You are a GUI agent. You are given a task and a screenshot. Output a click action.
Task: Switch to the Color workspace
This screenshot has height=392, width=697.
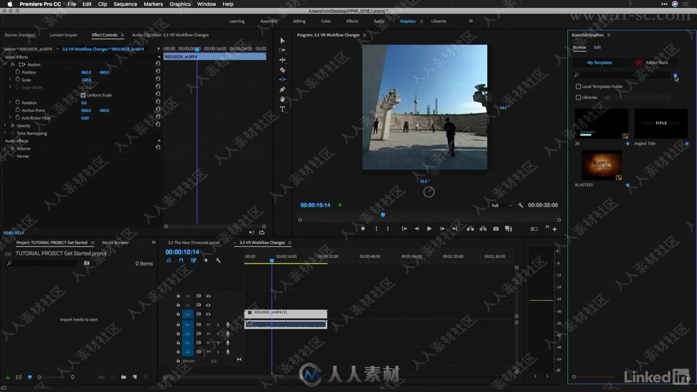click(326, 21)
